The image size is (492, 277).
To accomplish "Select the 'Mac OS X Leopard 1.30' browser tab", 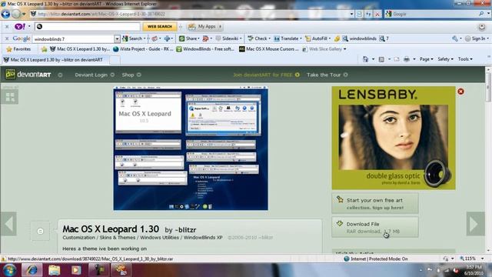I will (55, 60).
